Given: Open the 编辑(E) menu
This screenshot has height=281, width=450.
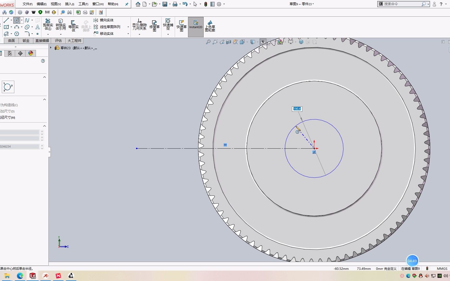Looking at the screenshot, I should [x=41, y=4].
